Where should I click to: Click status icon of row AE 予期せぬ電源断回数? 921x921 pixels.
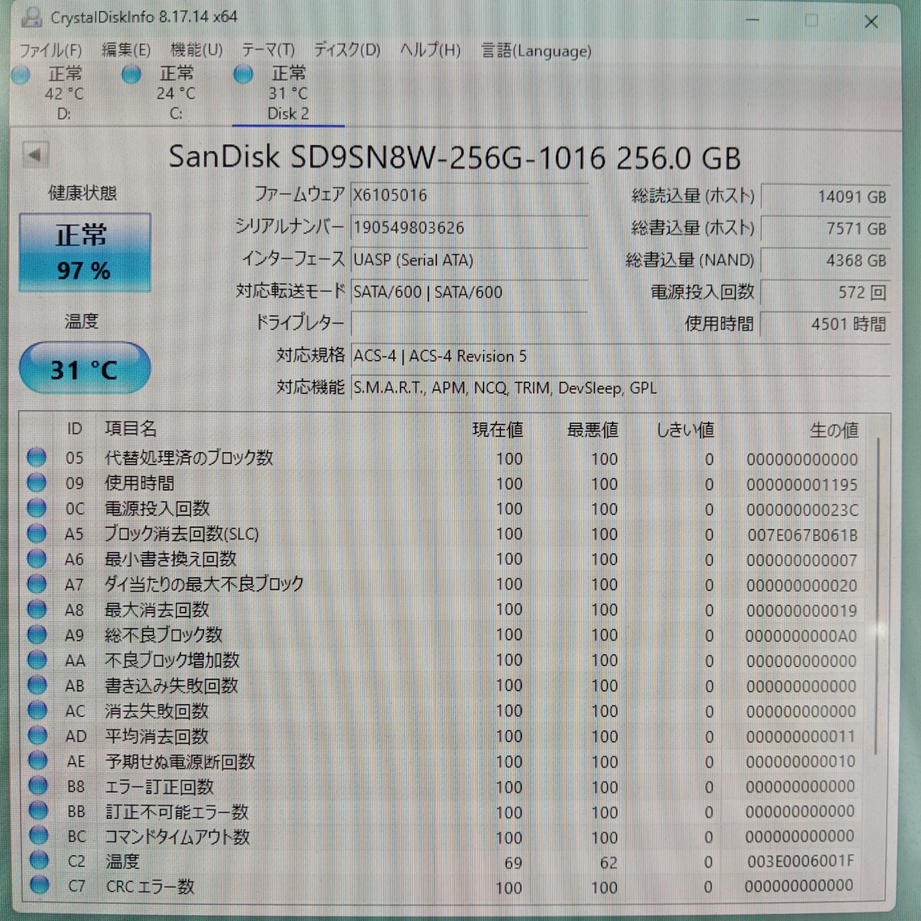[37, 761]
